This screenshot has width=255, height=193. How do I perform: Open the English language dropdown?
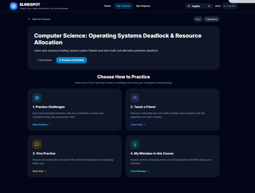tap(199, 6)
